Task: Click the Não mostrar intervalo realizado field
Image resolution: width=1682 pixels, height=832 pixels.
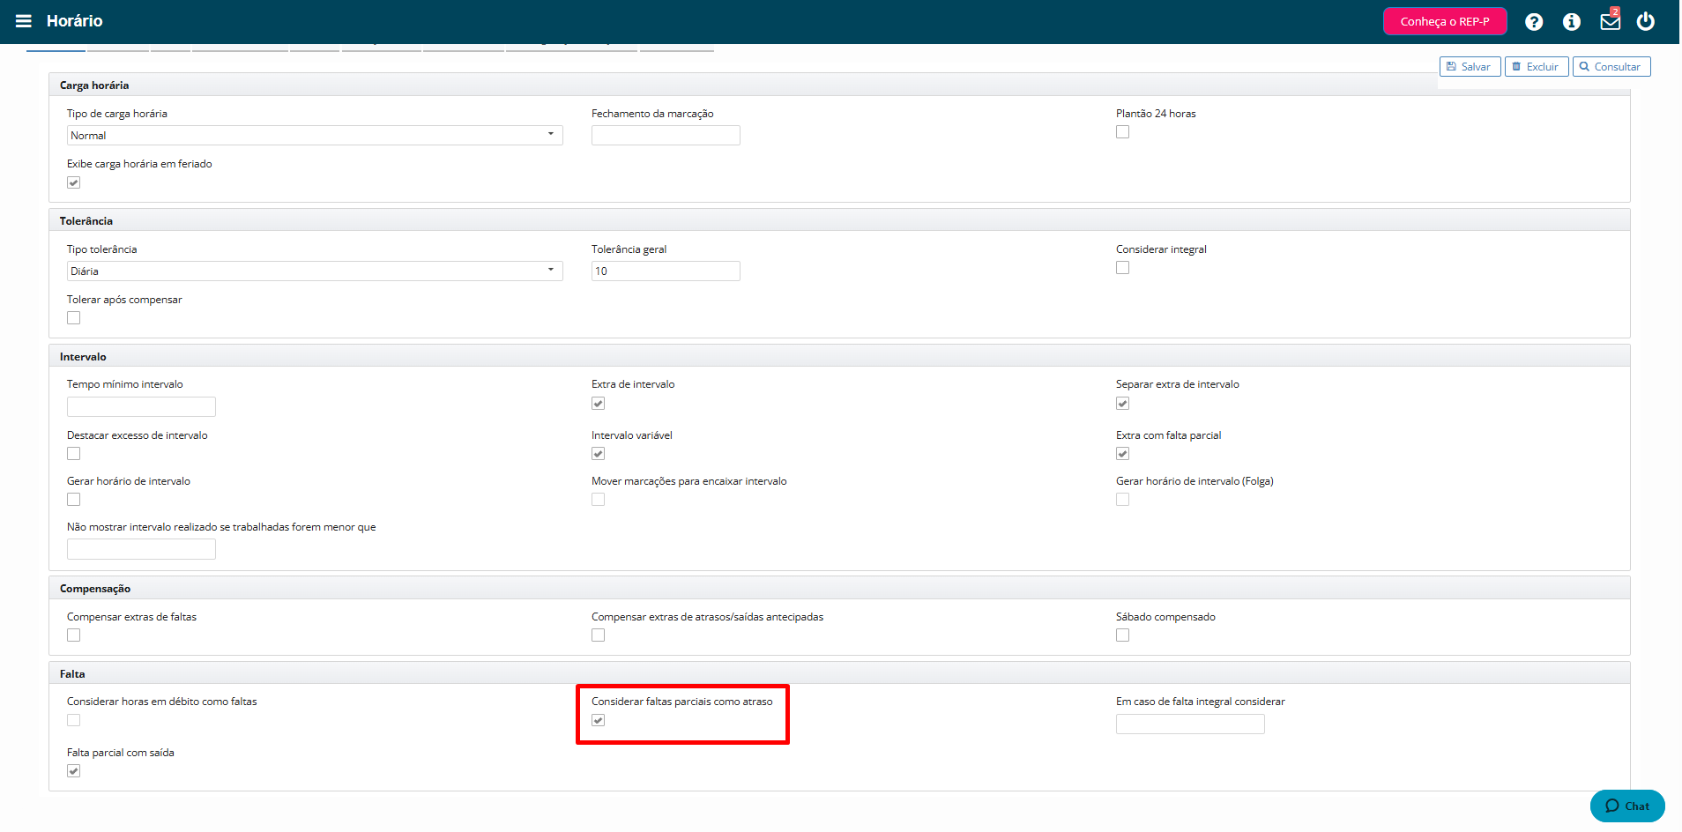Action: pos(141,549)
